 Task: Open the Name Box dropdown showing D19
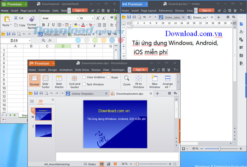30,41
